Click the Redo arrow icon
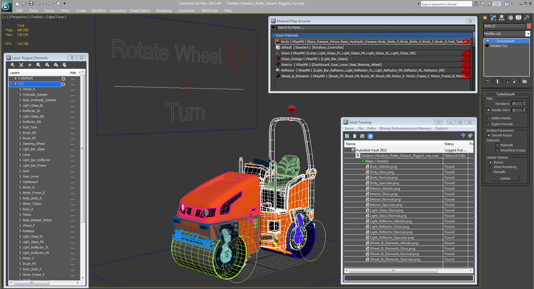The image size is (534, 289). 48,4
